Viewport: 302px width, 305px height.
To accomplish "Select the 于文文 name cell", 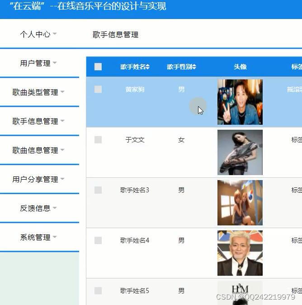I will pyautogui.click(x=135, y=140).
